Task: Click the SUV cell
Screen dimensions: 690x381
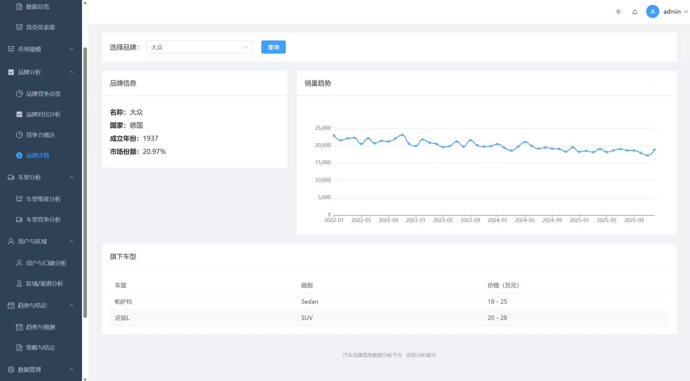Action: (x=307, y=318)
